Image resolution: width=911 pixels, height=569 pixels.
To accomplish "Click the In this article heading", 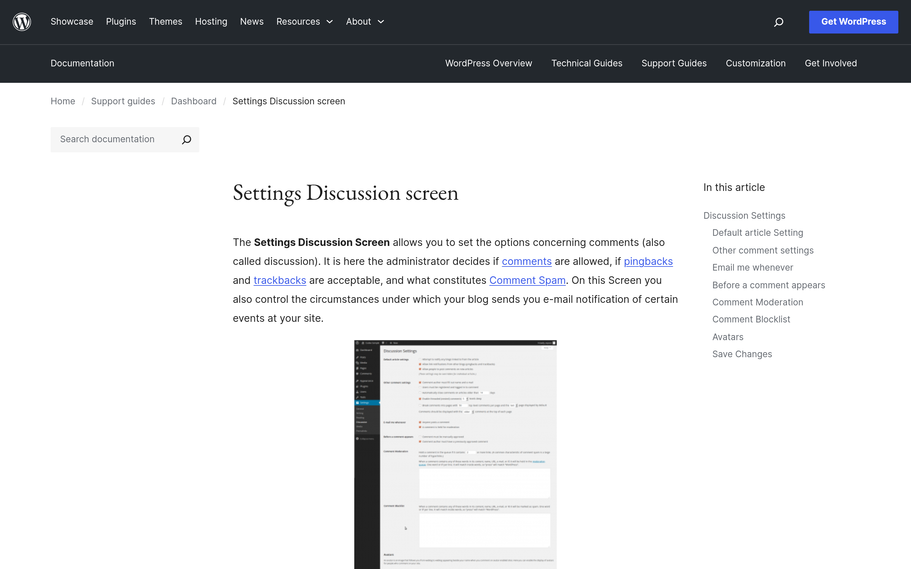I will coord(734,187).
